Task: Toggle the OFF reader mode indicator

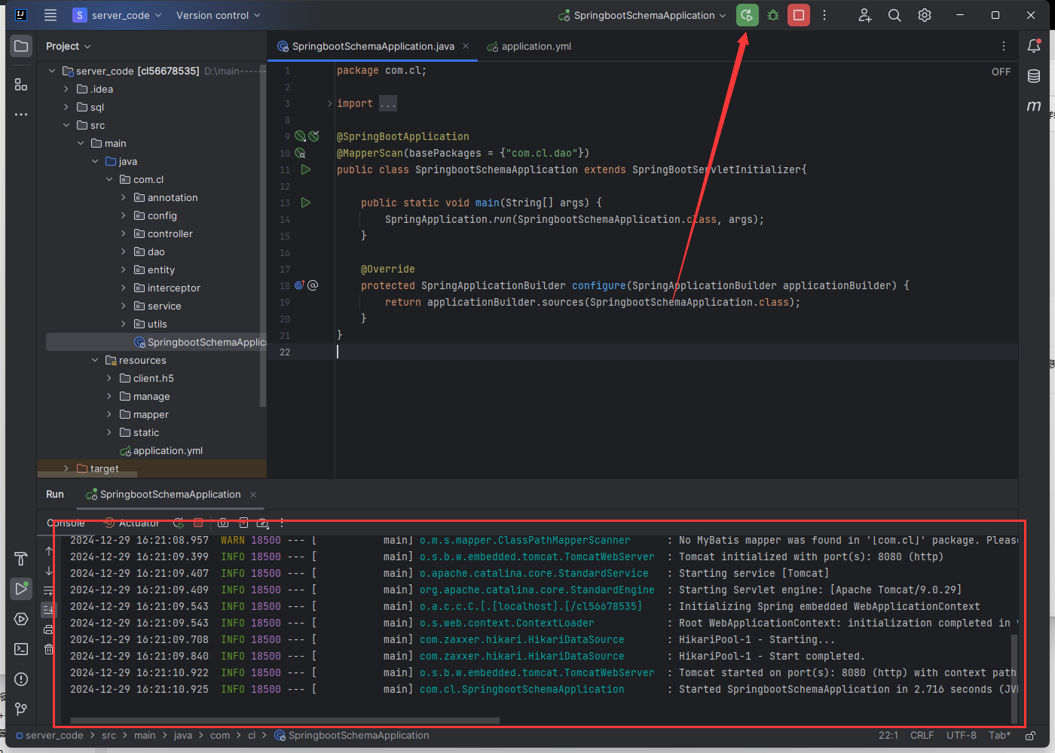Action: (1001, 72)
